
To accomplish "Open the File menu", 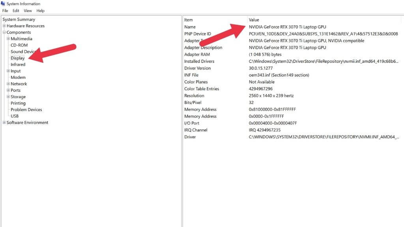I will point(5,11).
